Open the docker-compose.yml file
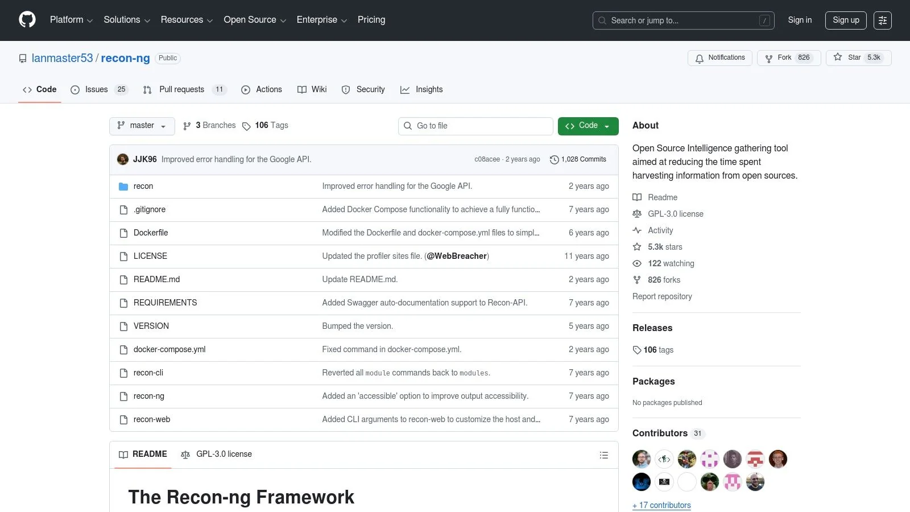Image resolution: width=910 pixels, height=512 pixels. [169, 349]
